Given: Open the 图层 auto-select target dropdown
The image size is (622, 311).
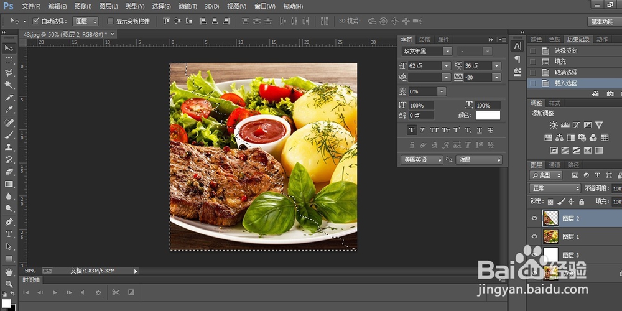Looking at the screenshot, I should (85, 21).
